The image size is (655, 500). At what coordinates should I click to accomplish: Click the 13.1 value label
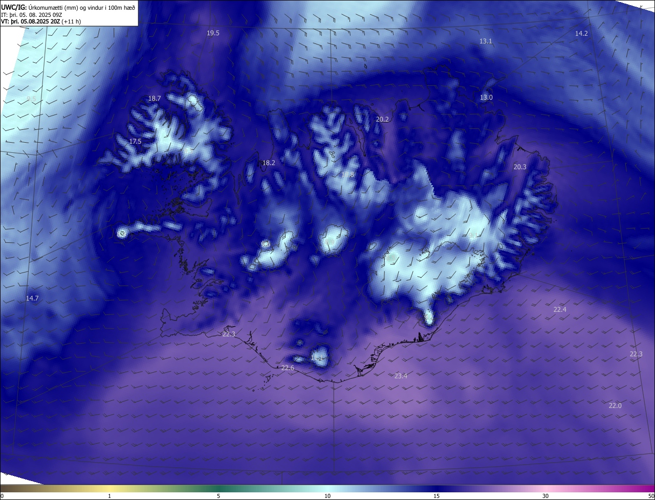(486, 41)
